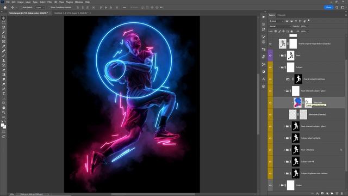Click the Layers panel vertical scrollbar
The width and height of the screenshot is (348, 196).
pyautogui.click(x=346, y=115)
